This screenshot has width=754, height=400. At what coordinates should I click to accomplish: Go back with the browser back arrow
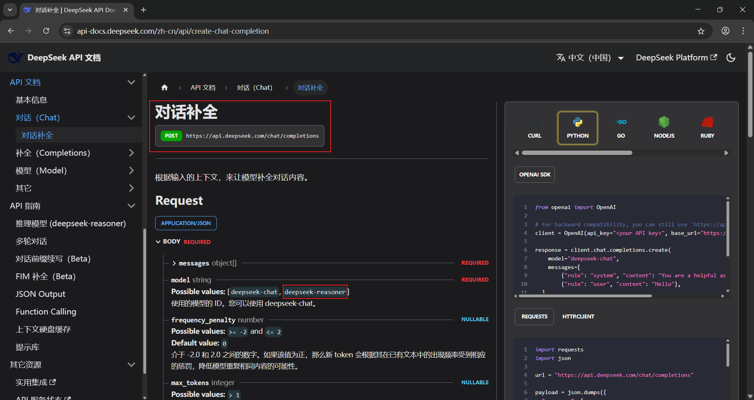coord(11,31)
